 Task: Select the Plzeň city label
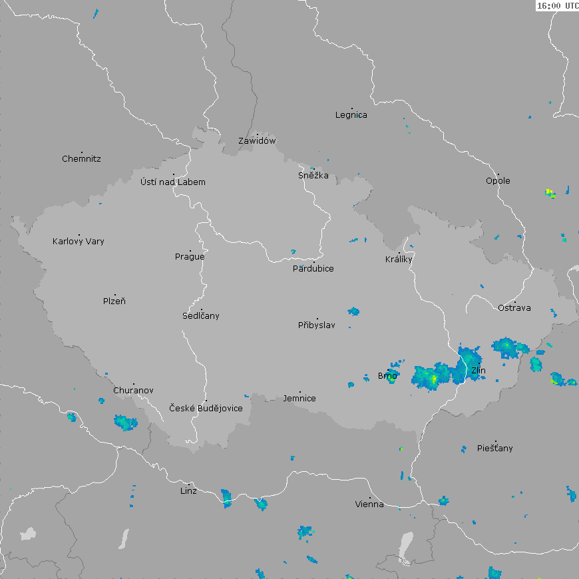click(x=114, y=301)
